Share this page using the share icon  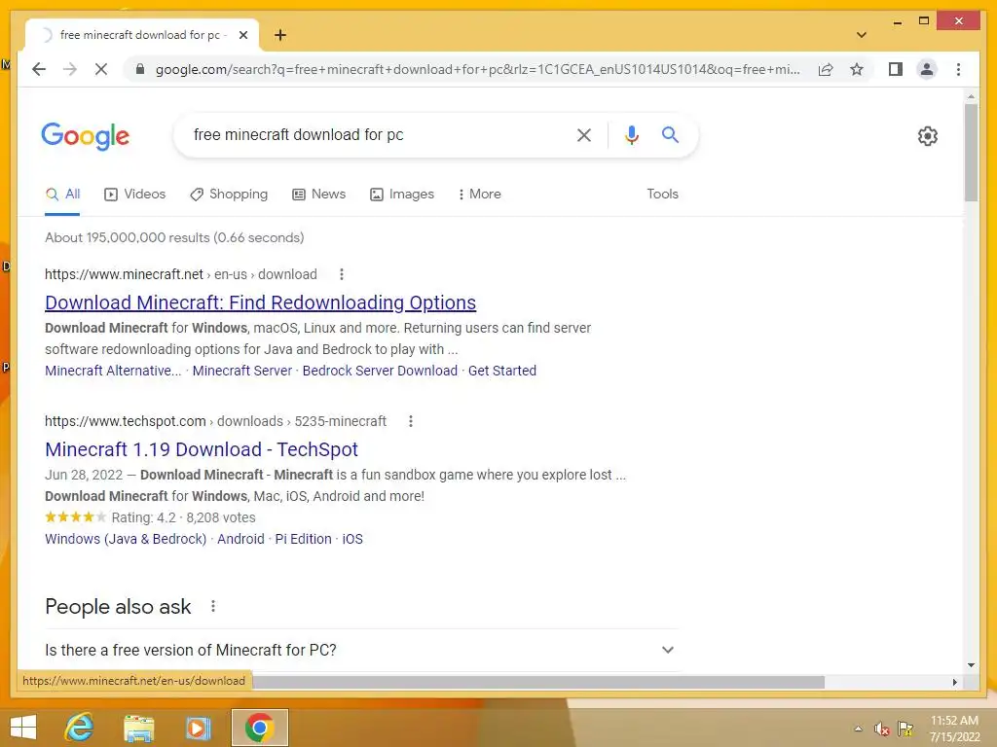pyautogui.click(x=826, y=69)
